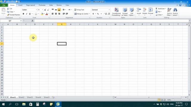The image size is (191, 107).
Task: Open Windows Start menu
Action: (x=3, y=104)
